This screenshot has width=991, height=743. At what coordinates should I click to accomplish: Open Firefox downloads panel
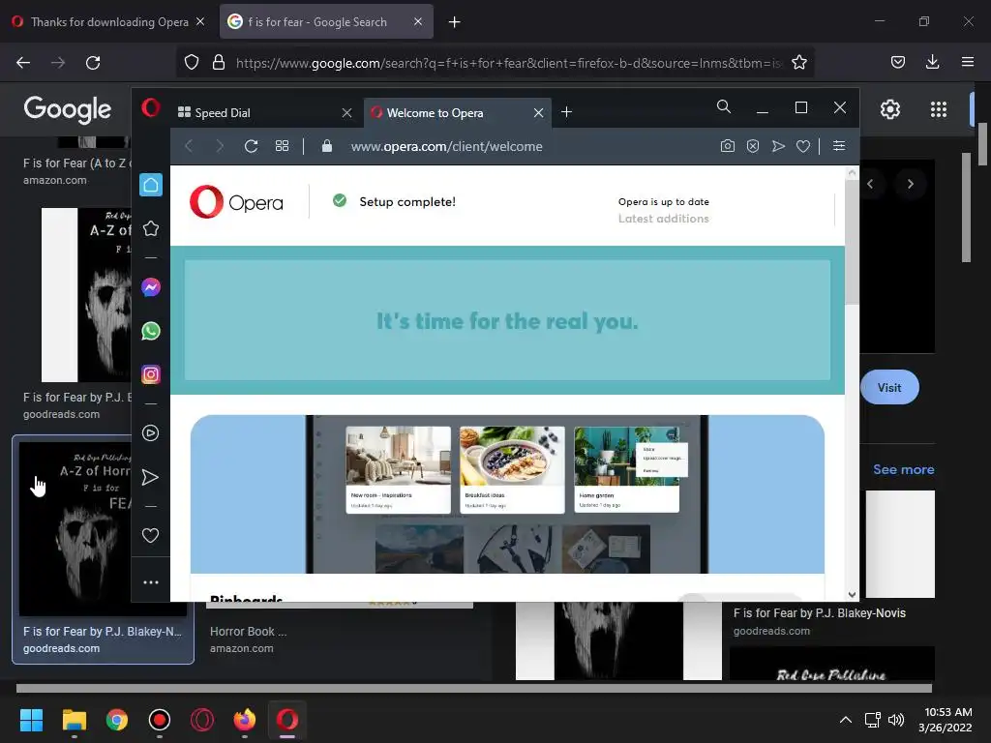[932, 62]
